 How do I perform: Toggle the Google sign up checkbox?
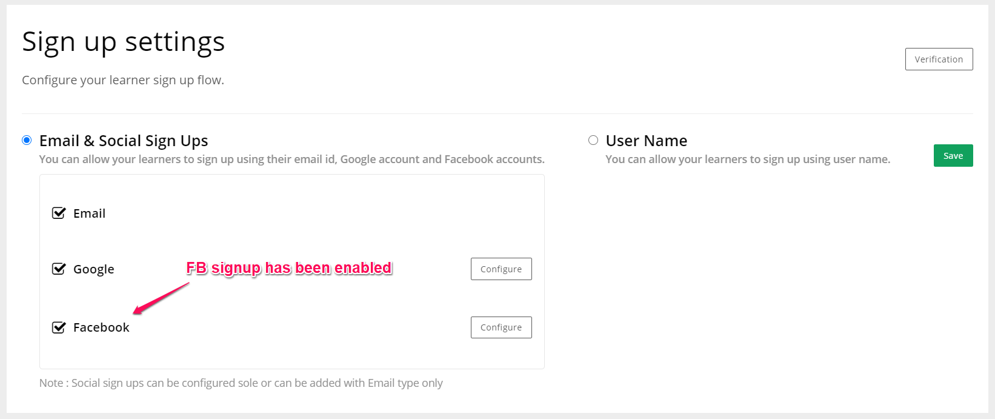pos(59,269)
